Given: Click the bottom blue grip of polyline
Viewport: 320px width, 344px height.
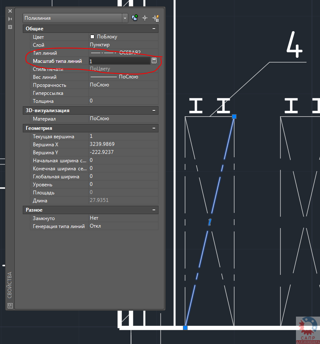Looking at the screenshot, I should tap(185, 328).
